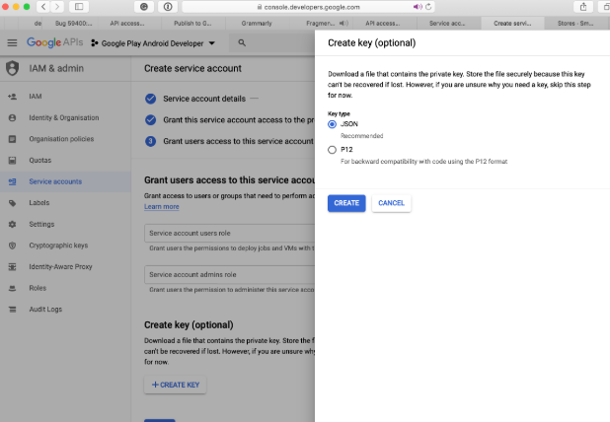Switch to the Grammarly tab
Image resolution: width=610 pixels, height=422 pixels.
tap(257, 24)
